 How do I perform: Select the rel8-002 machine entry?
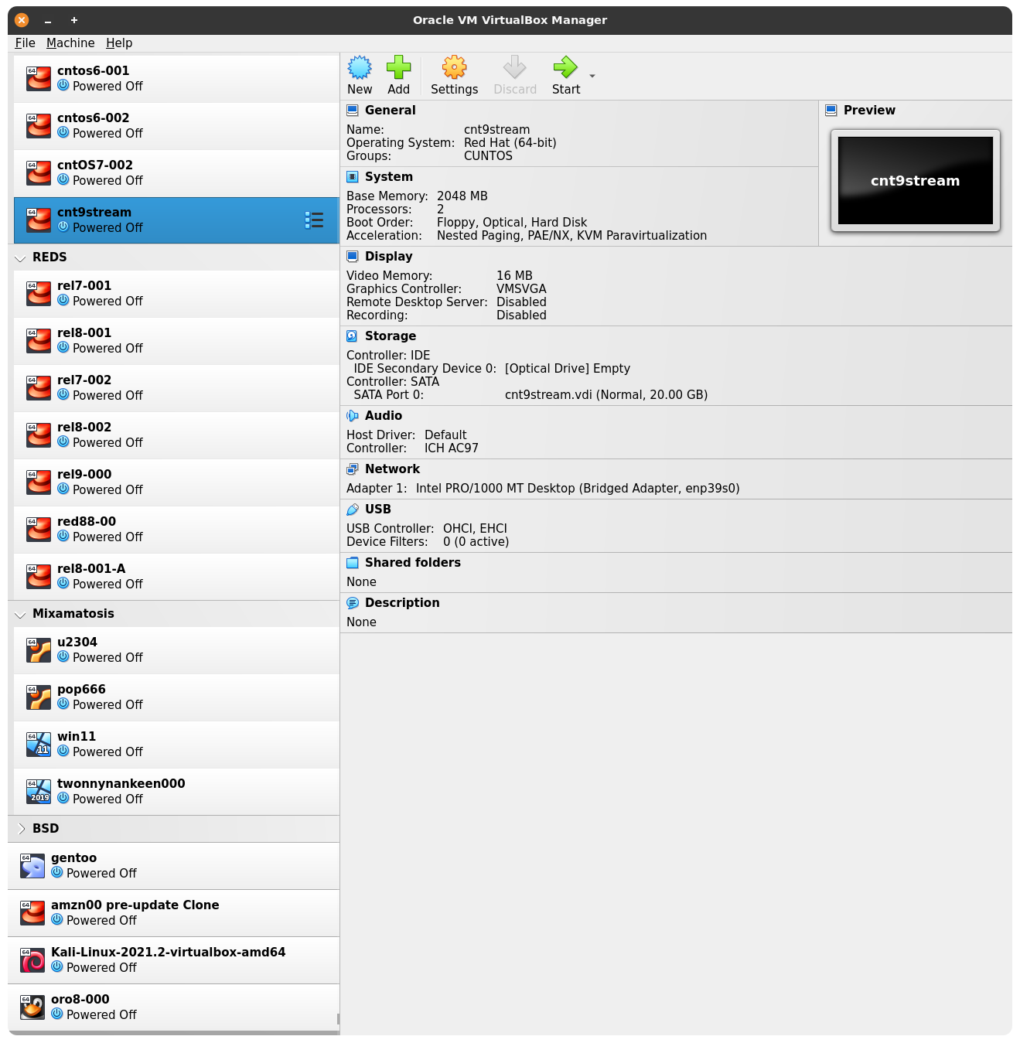point(176,435)
